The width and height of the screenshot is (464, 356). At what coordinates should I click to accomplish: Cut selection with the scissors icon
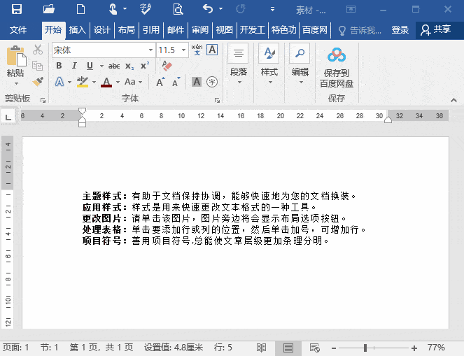click(x=38, y=50)
